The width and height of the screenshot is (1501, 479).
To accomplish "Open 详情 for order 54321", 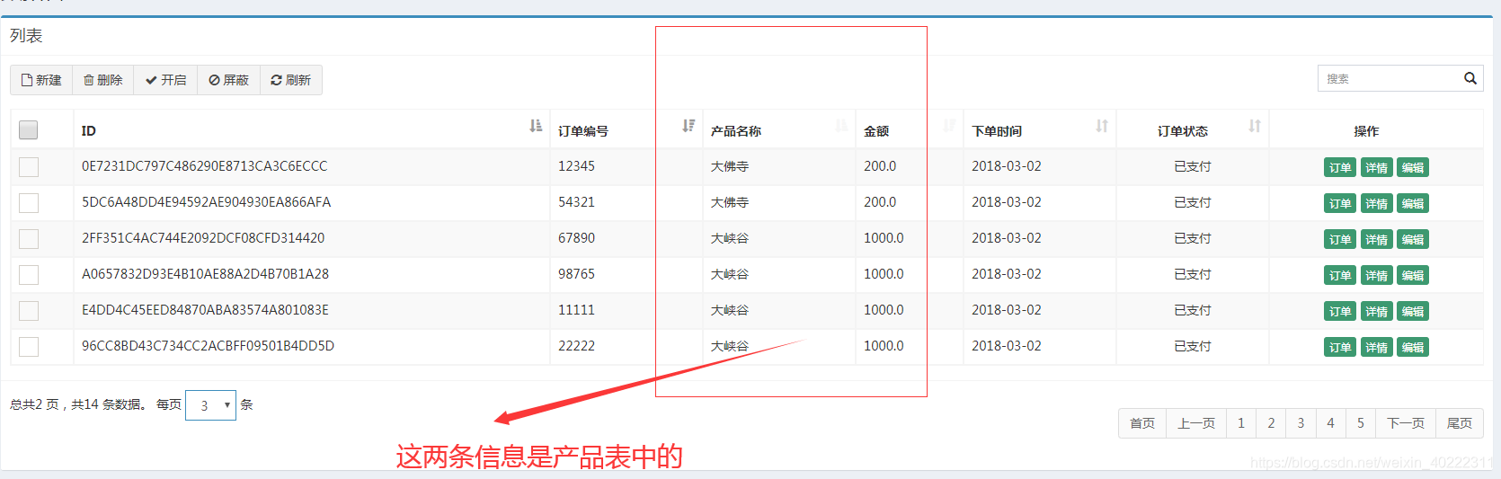I will (x=1376, y=203).
